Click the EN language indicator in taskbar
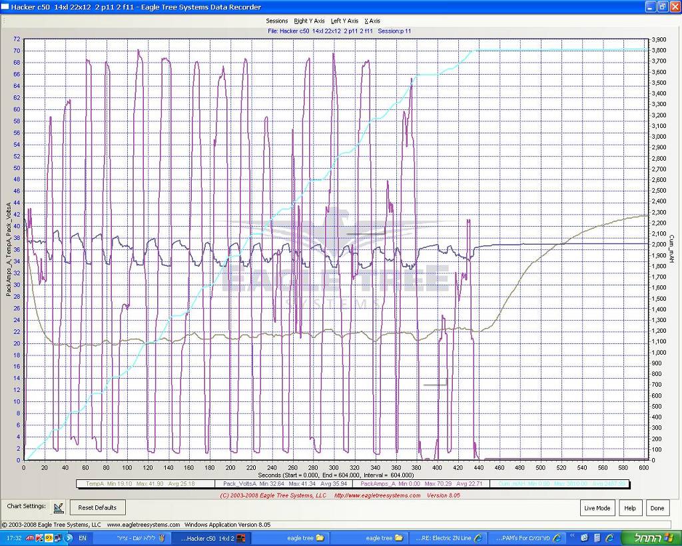The height and width of the screenshot is (546, 682). (x=83, y=537)
